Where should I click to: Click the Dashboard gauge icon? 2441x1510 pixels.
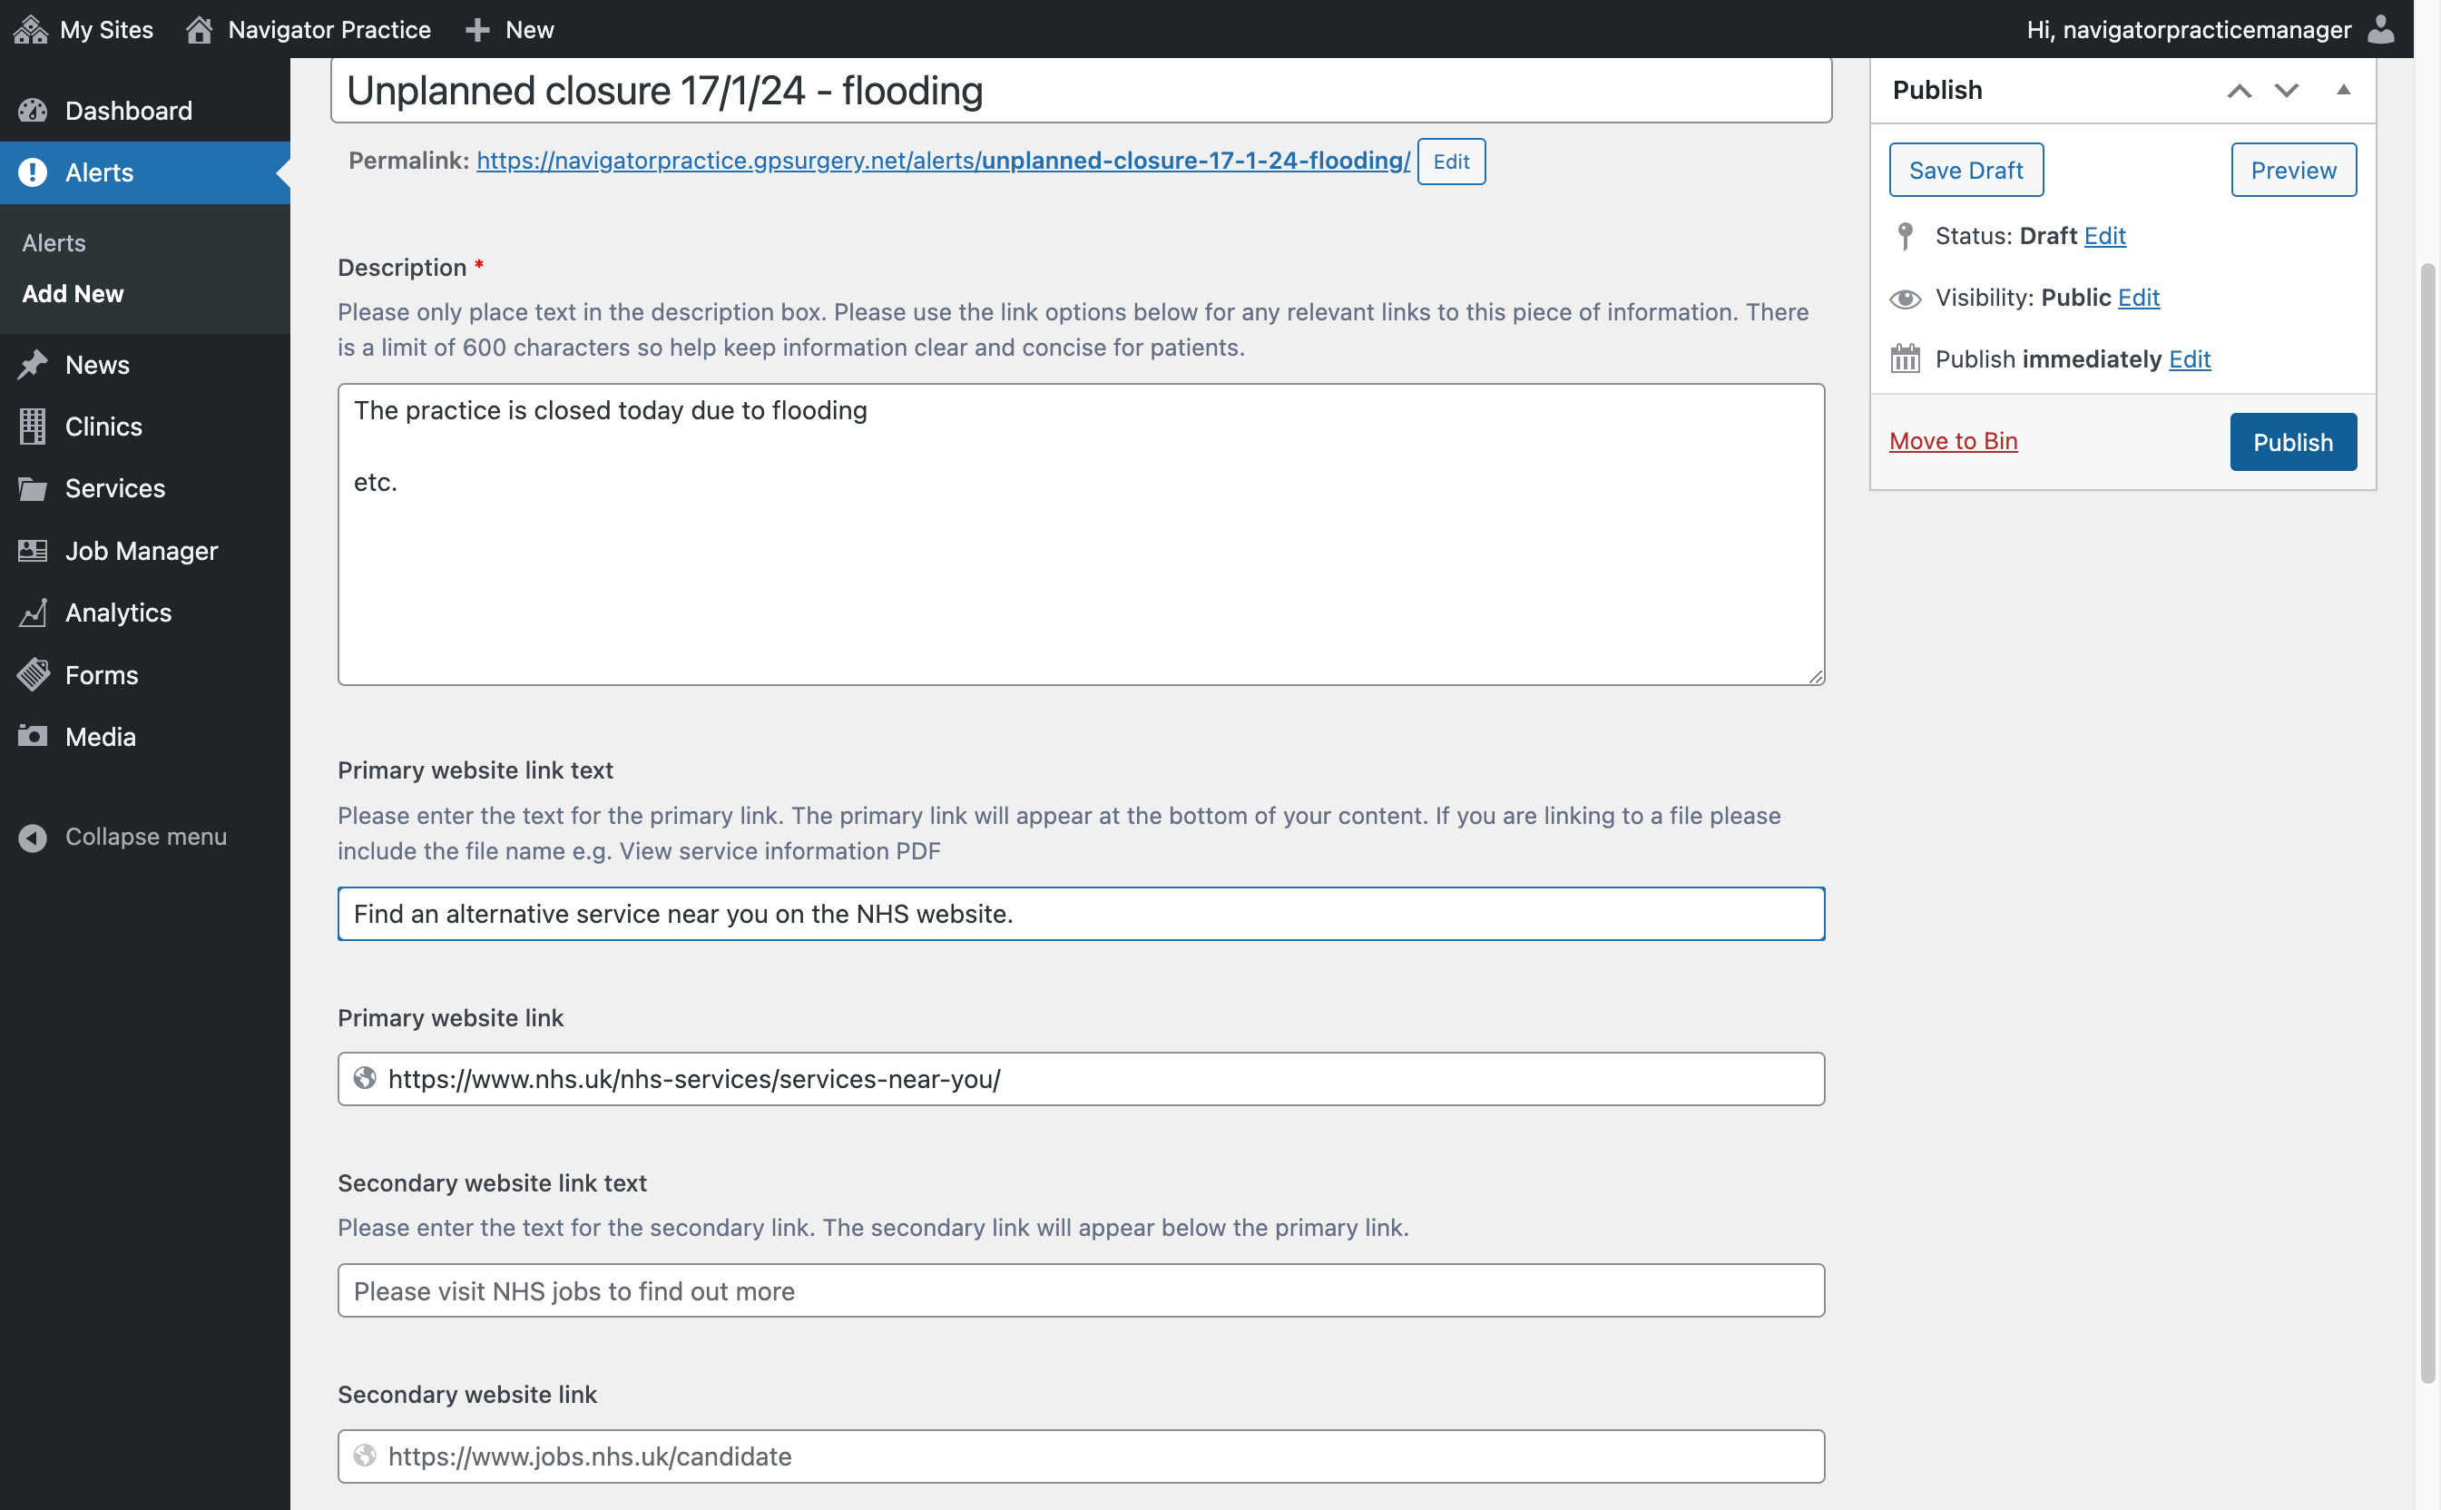[x=33, y=110]
